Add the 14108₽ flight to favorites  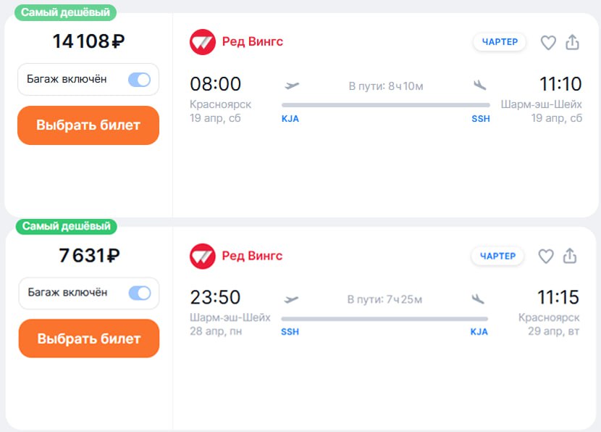point(548,43)
